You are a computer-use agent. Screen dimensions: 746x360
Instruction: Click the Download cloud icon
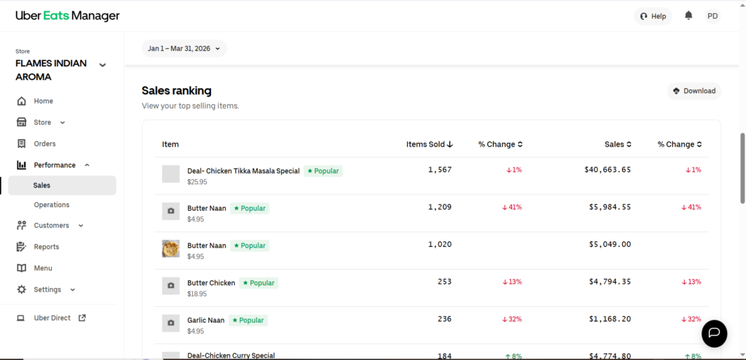[676, 91]
